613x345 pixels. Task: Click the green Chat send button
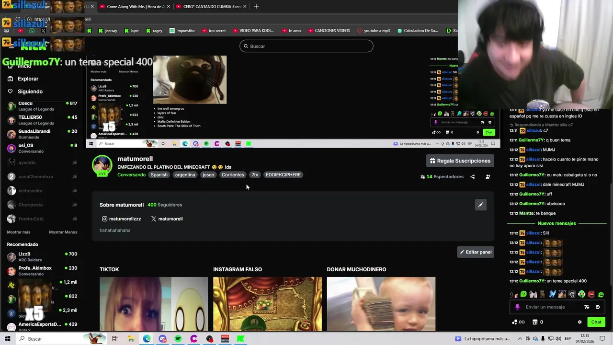pos(596,322)
